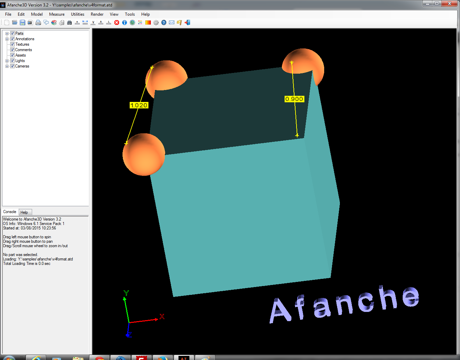The height and width of the screenshot is (360, 460).
Task: Toggle the Comments checkbox off
Action: coord(12,50)
